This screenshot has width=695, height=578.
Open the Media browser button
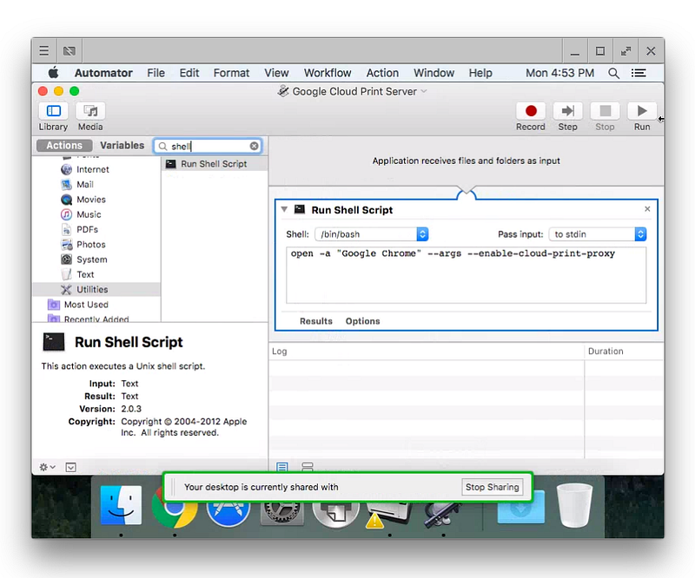(x=90, y=111)
